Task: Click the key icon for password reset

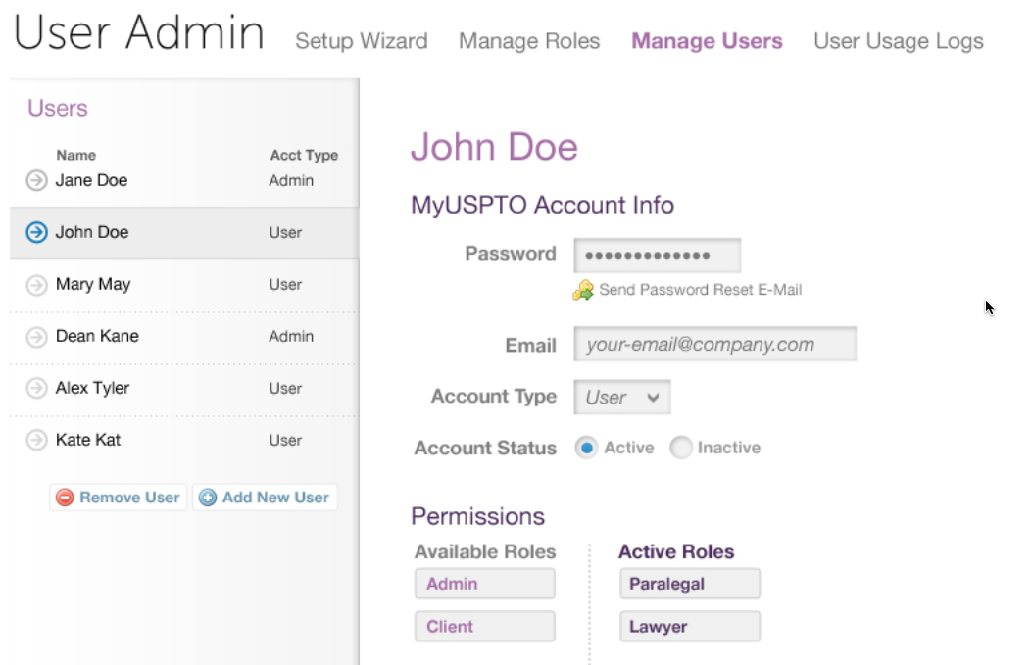Action: click(x=583, y=290)
